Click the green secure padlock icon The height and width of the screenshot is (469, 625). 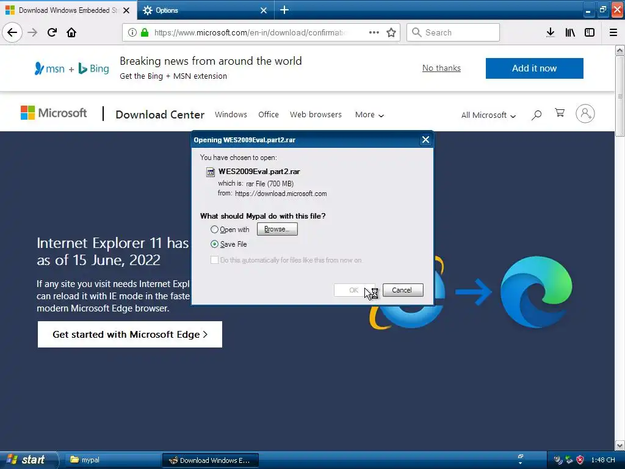tap(145, 32)
